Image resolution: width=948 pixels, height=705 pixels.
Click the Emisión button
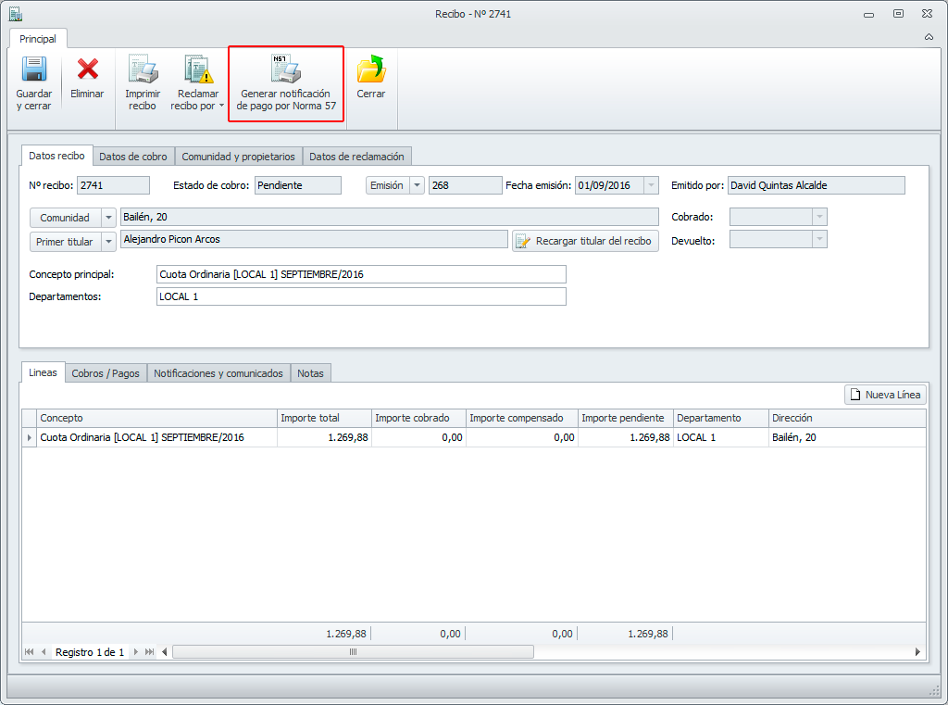tap(387, 186)
